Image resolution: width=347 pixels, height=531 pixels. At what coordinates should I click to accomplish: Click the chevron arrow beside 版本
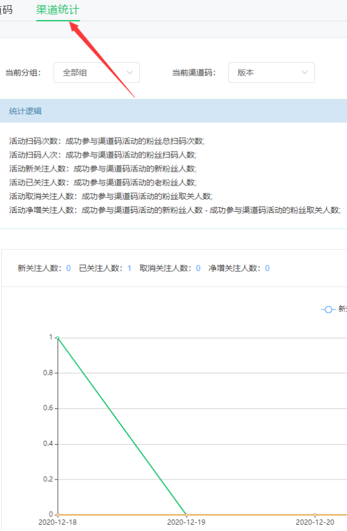click(x=304, y=73)
